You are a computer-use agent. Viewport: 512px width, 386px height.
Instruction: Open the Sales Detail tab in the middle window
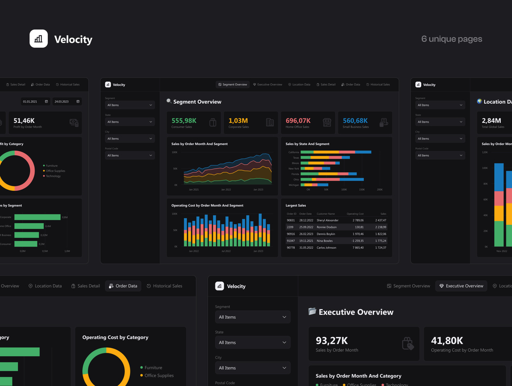coord(326,84)
